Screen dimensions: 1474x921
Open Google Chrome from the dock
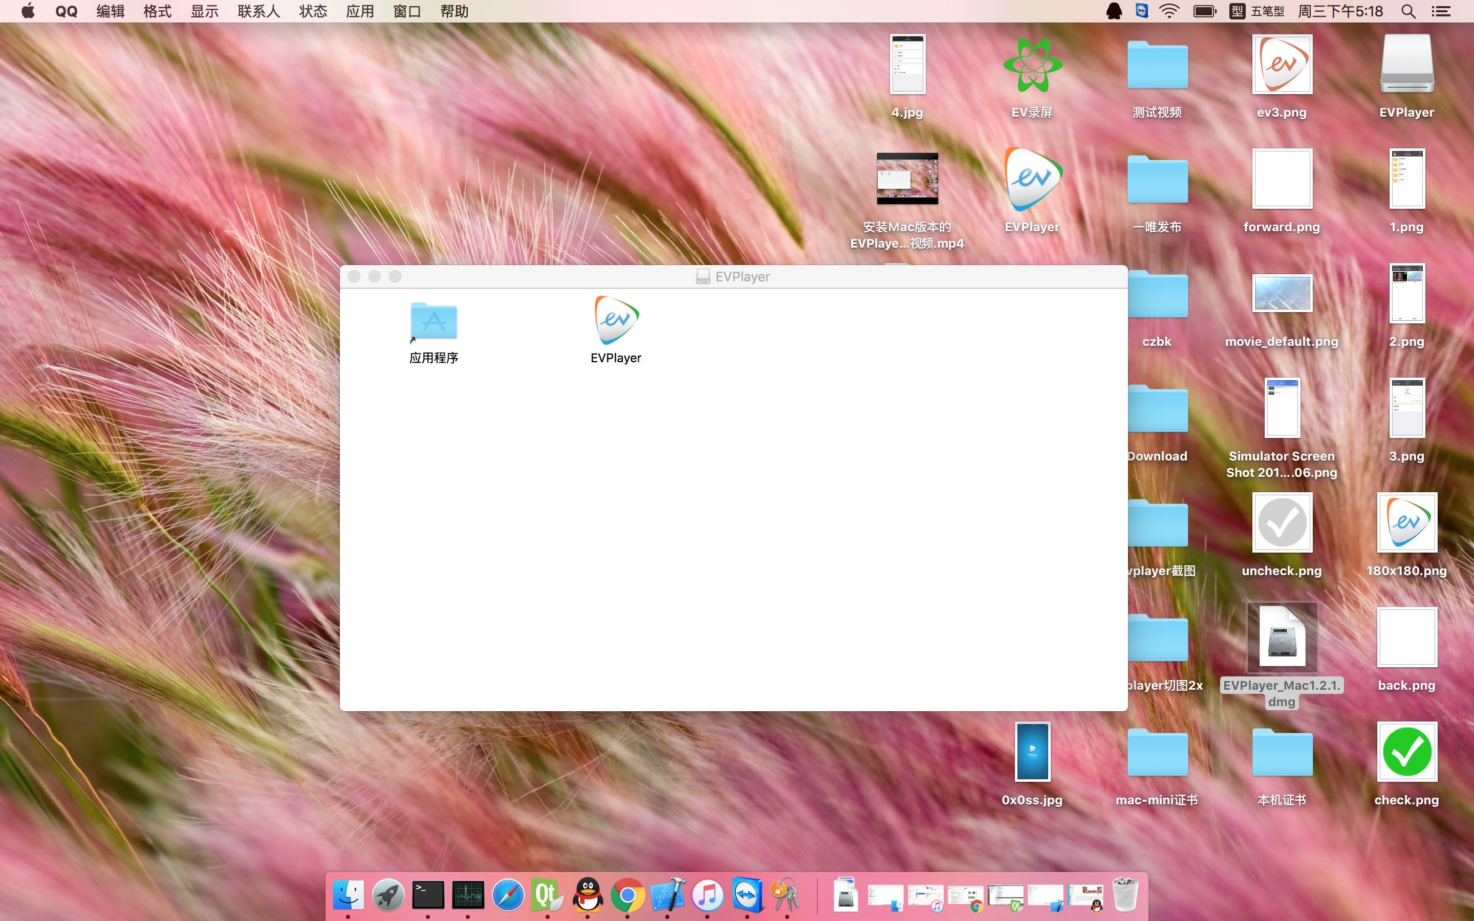point(627,895)
